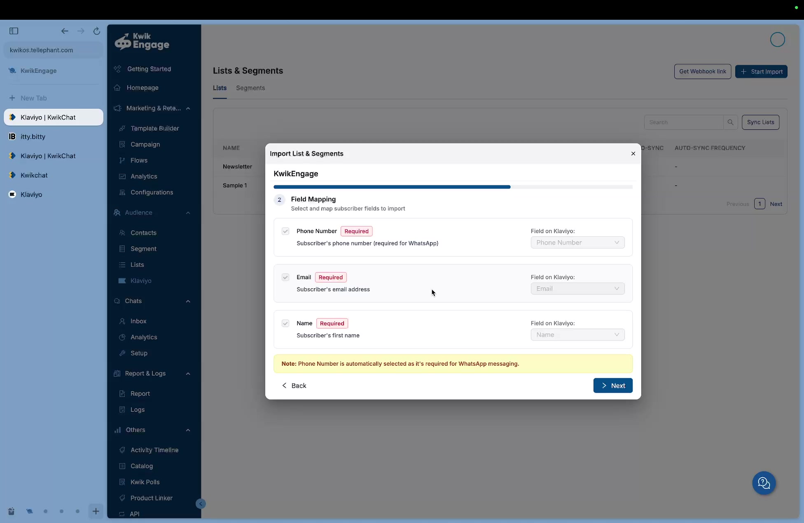
Task: Collapse the sidebar with the round arrow
Action: (x=201, y=504)
